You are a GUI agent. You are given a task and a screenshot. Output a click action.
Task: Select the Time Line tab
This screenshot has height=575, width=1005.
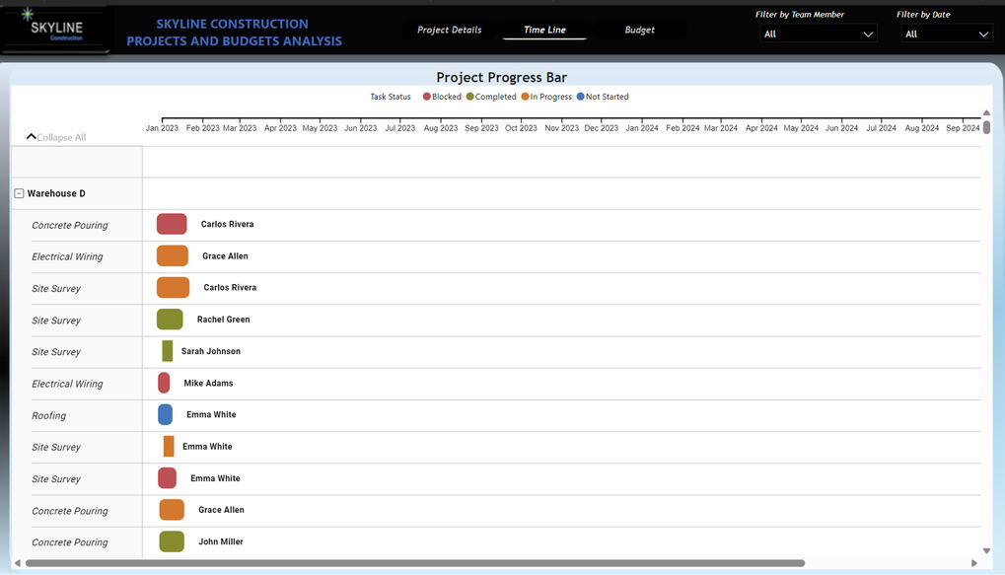[544, 30]
